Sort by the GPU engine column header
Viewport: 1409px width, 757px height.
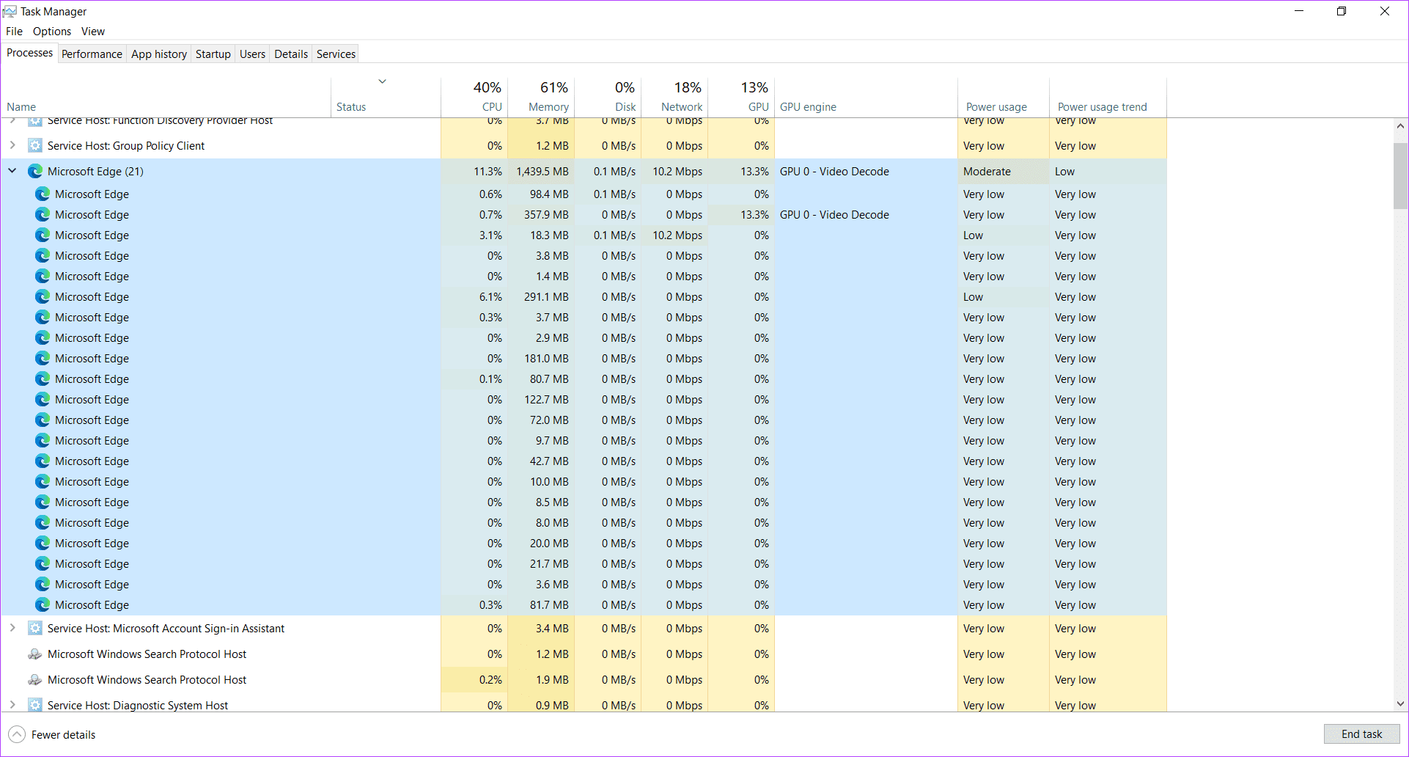coord(866,97)
